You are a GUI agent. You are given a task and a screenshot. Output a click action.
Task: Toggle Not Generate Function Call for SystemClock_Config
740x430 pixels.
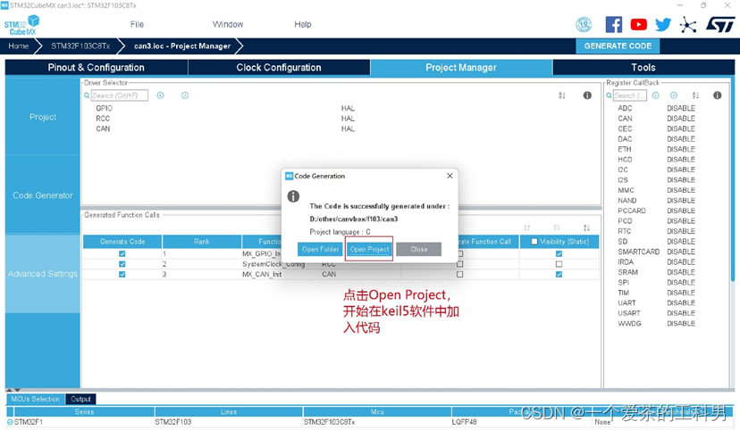coord(459,264)
